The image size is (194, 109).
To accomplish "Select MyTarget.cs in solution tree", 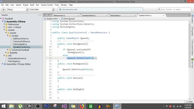I will point(14,61).
